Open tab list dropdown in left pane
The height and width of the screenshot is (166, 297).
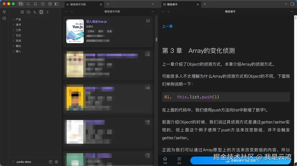click(x=153, y=4)
